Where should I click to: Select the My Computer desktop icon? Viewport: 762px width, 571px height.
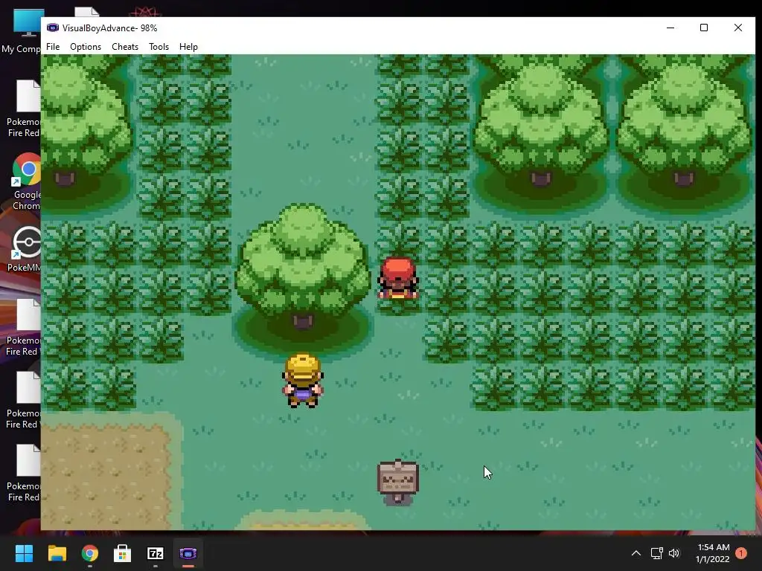(22, 30)
